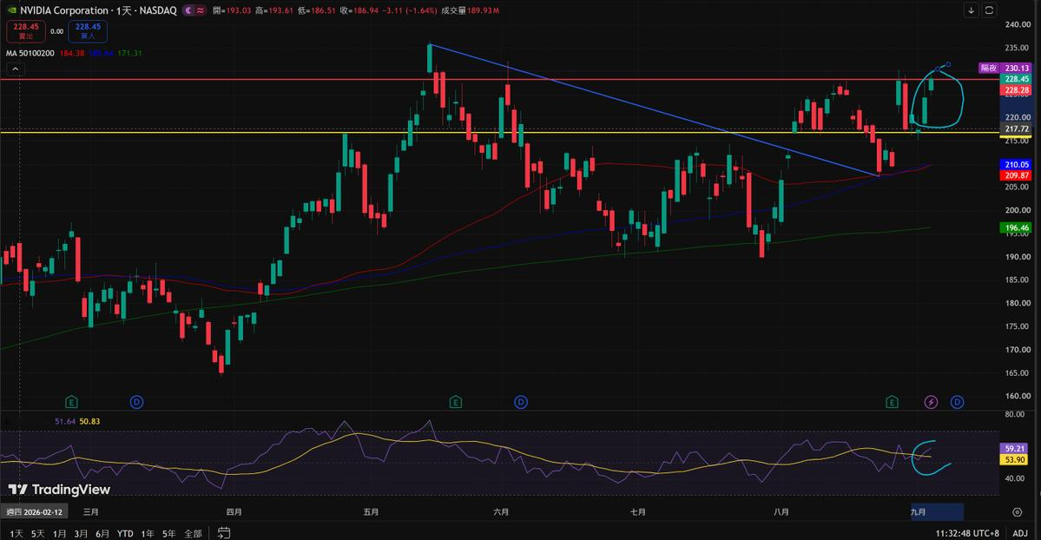Select the 6月 time range
Screen dimensions: 1041x540
click(x=102, y=533)
